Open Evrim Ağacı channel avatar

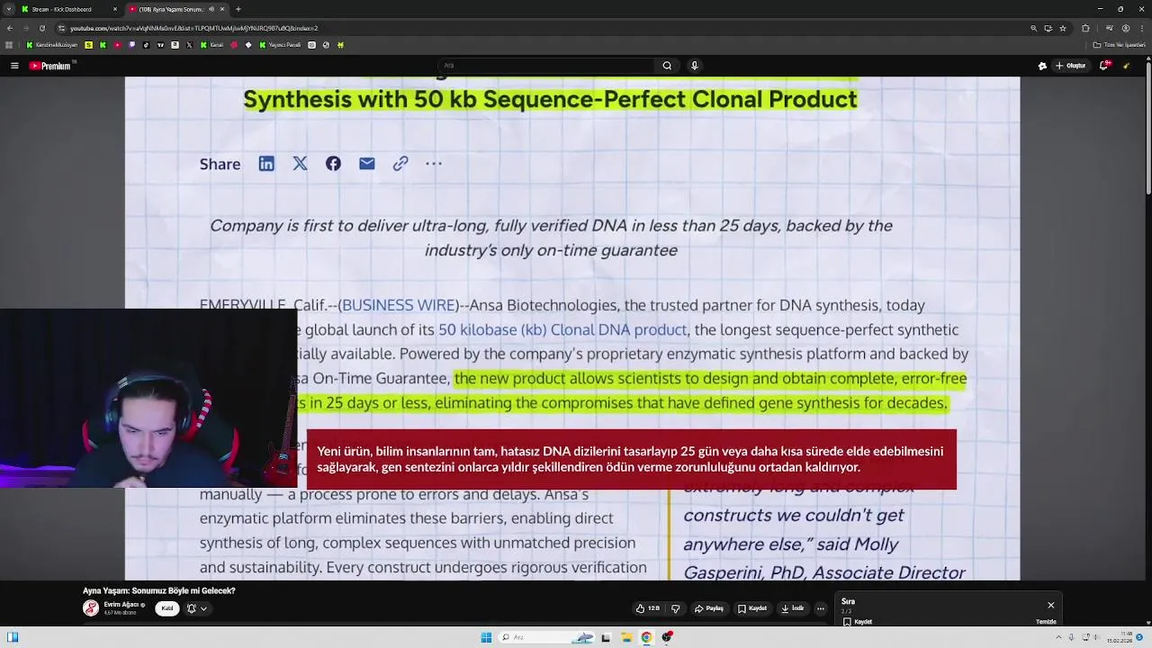click(x=91, y=608)
